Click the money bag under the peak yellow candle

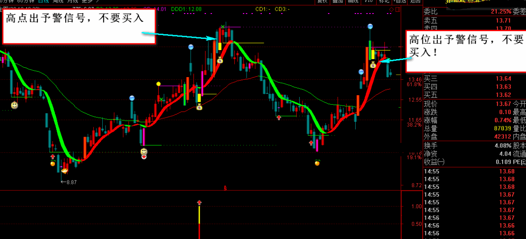(220, 60)
